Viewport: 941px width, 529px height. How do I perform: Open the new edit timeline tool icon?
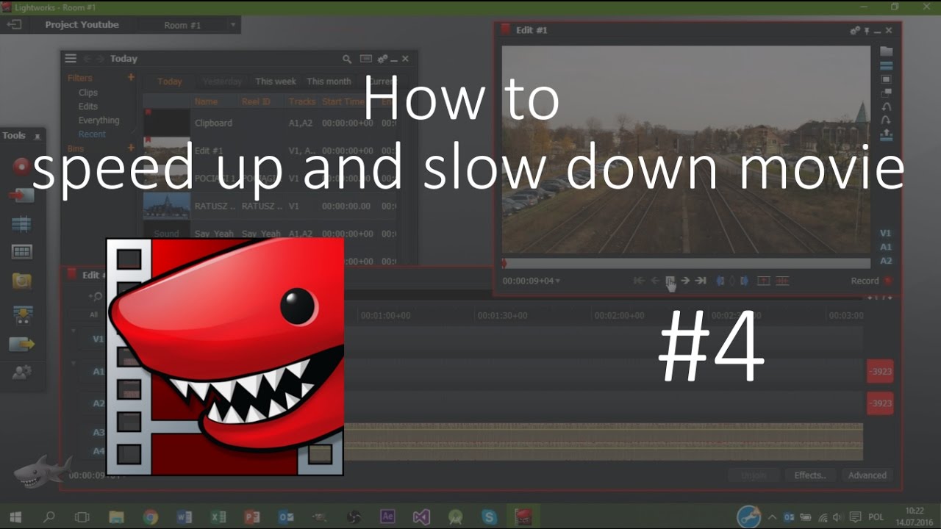(21, 225)
